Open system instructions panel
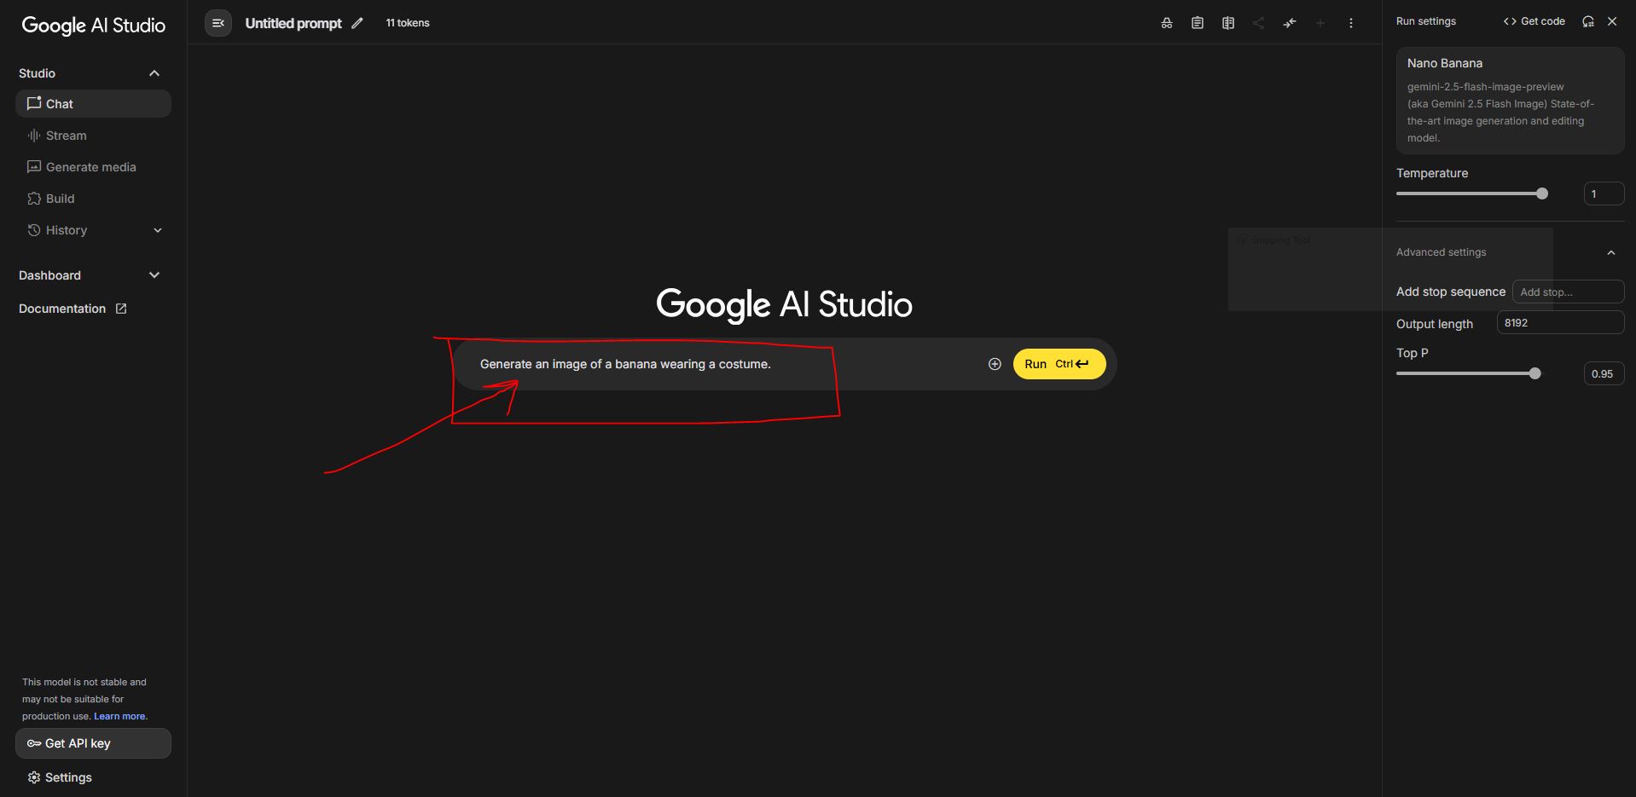The height and width of the screenshot is (797, 1636). pyautogui.click(x=1197, y=23)
